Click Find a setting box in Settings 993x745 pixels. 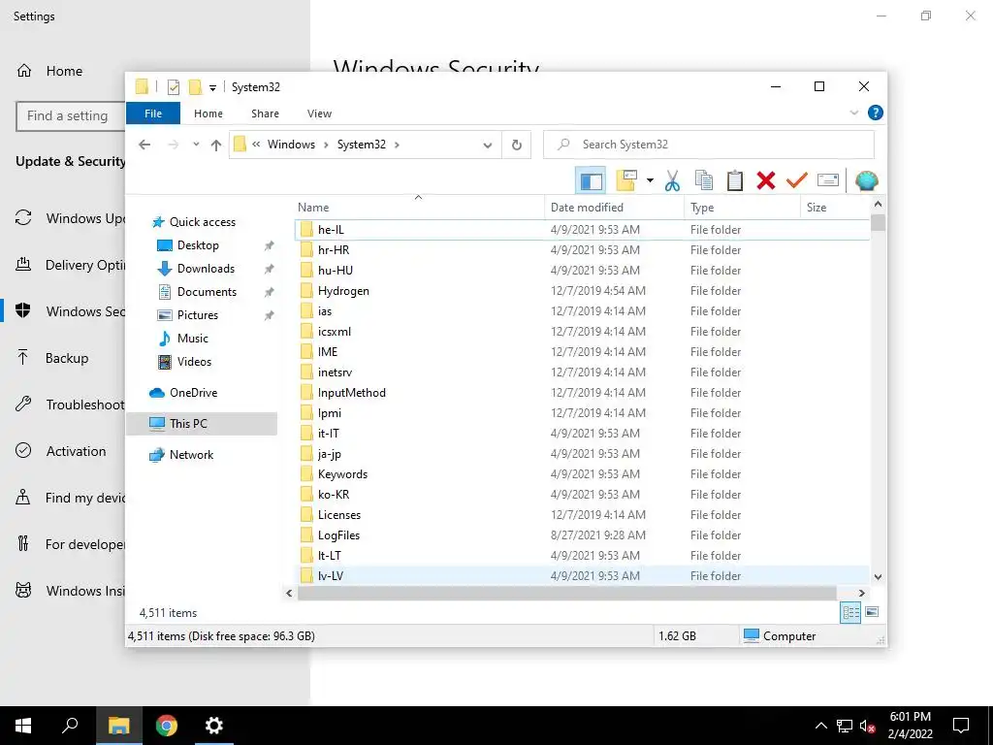pos(70,116)
